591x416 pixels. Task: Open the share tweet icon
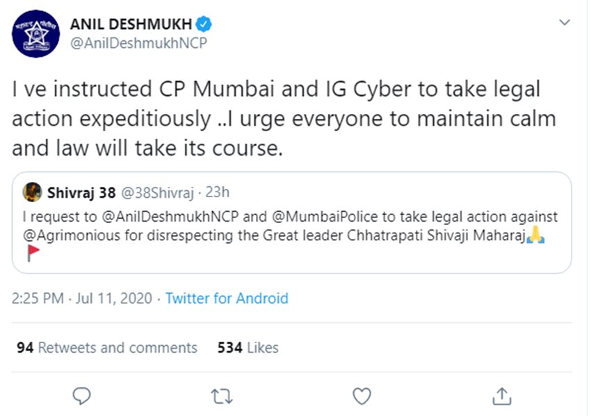click(x=501, y=395)
